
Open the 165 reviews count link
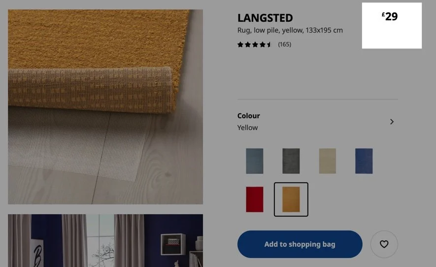coord(284,44)
